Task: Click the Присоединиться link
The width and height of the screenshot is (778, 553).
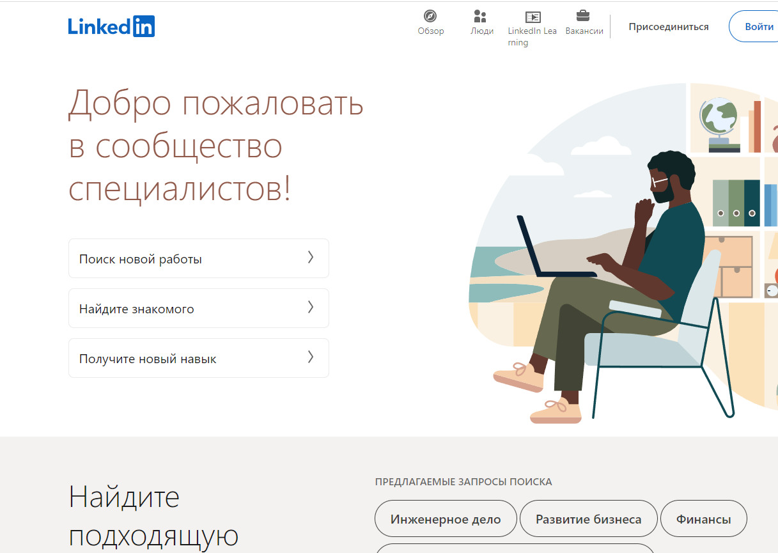Action: point(668,27)
